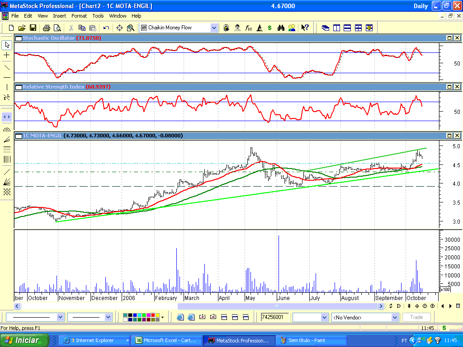Click the binoculars Explorer icon
463x347 pixels.
[281, 28]
